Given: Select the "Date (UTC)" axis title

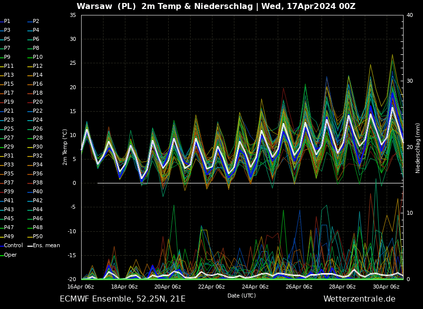Looking at the screenshot, I should [241, 296].
